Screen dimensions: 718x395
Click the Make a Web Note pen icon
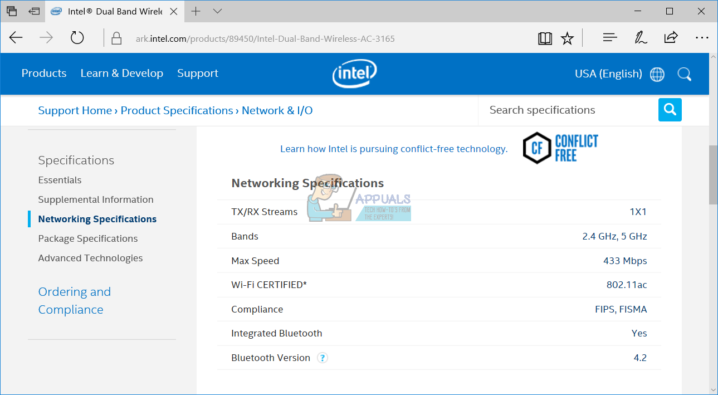pyautogui.click(x=641, y=38)
